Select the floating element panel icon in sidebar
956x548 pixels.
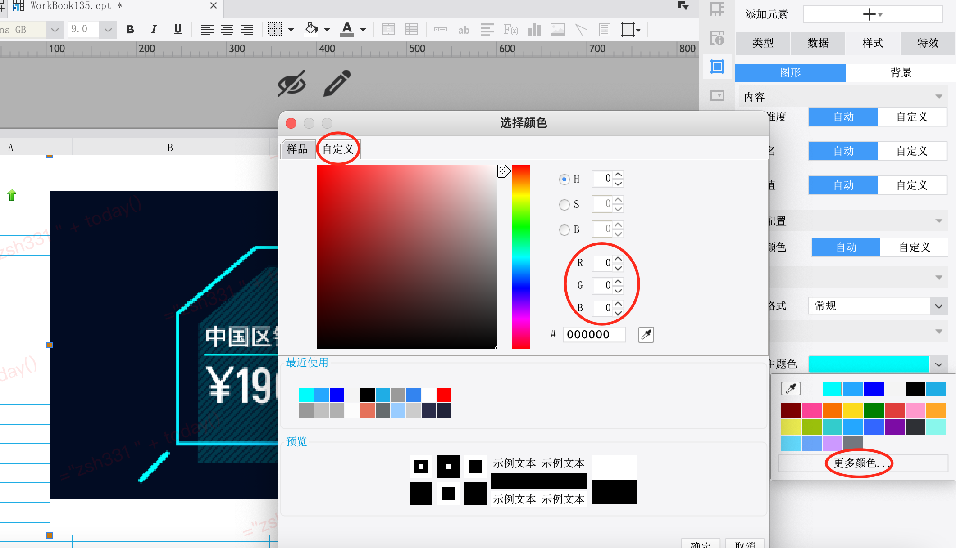(x=717, y=67)
